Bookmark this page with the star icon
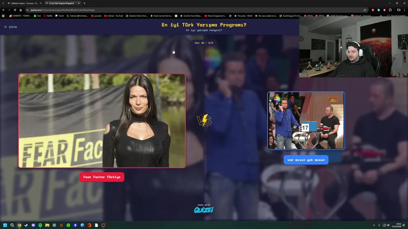The width and height of the screenshot is (408, 229). point(365,10)
